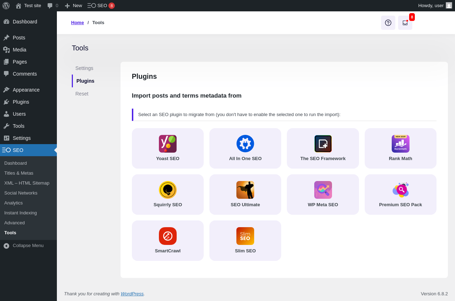Open XML – HTML Sitemap submenu

(27, 183)
